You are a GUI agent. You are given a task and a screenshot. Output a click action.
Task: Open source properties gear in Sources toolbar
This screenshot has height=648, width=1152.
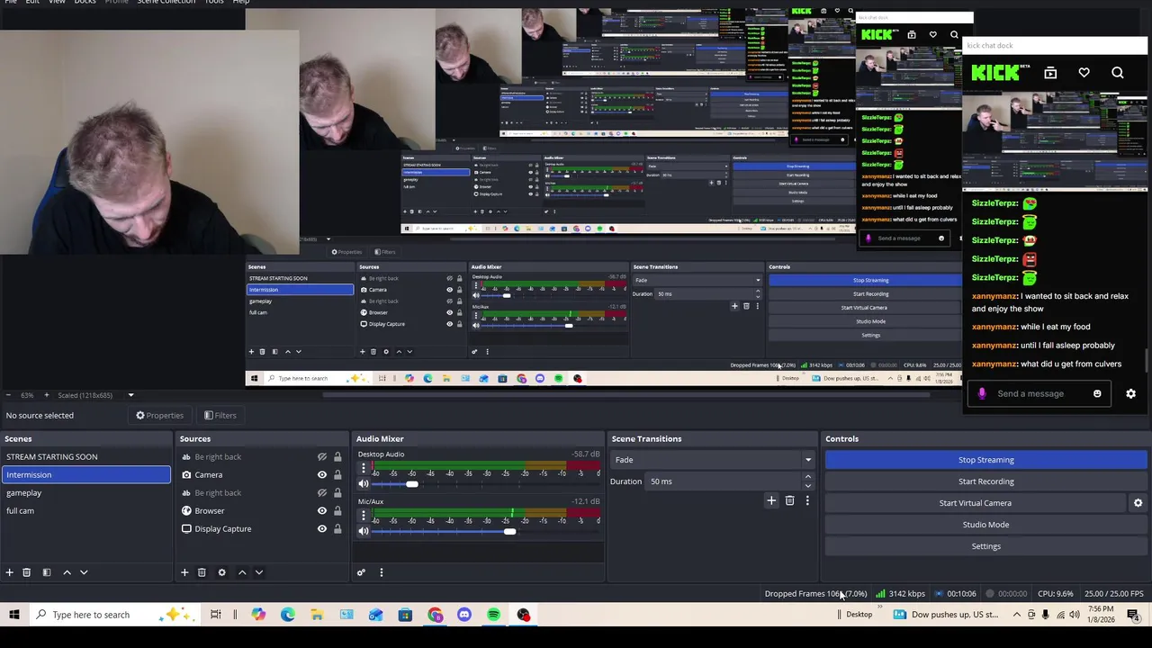pos(221,572)
